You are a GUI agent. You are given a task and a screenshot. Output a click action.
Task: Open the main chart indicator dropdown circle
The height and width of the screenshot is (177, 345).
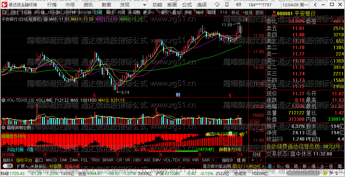coord(46,20)
